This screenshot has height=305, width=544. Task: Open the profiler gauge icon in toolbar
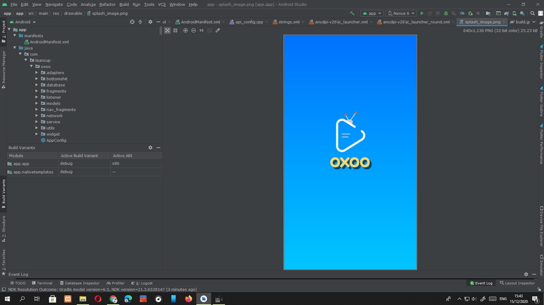pos(462,13)
